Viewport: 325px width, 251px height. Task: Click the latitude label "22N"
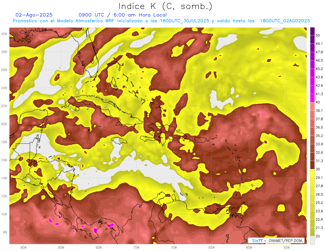[x=4, y=106]
